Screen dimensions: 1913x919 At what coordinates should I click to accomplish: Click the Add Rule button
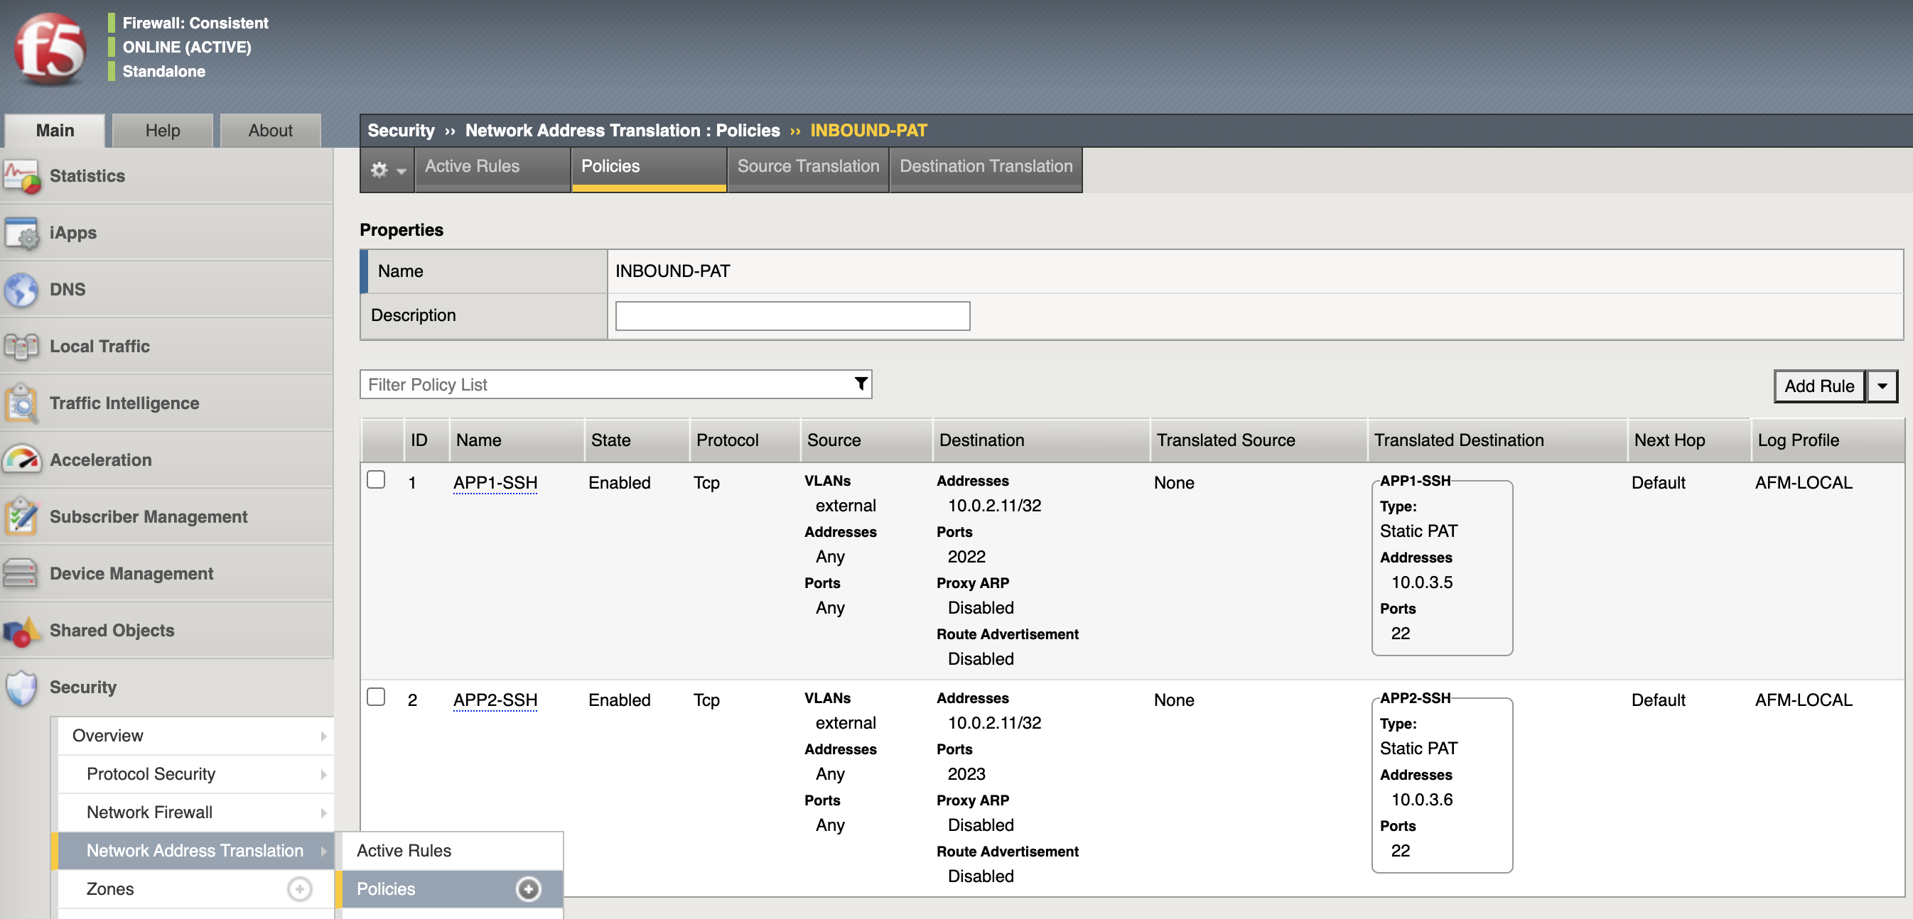1818,386
